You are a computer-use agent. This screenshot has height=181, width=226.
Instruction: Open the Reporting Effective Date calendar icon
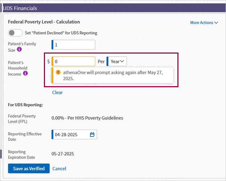coord(92,135)
